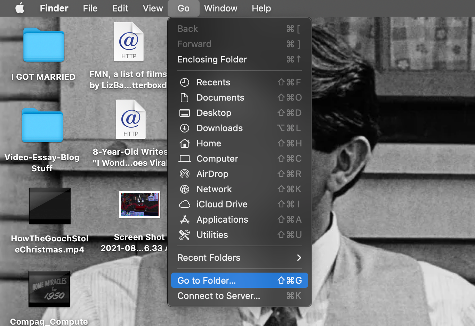Screen dimensions: 475x326
Task: Click the iCloud Drive cloud icon
Action: point(184,204)
